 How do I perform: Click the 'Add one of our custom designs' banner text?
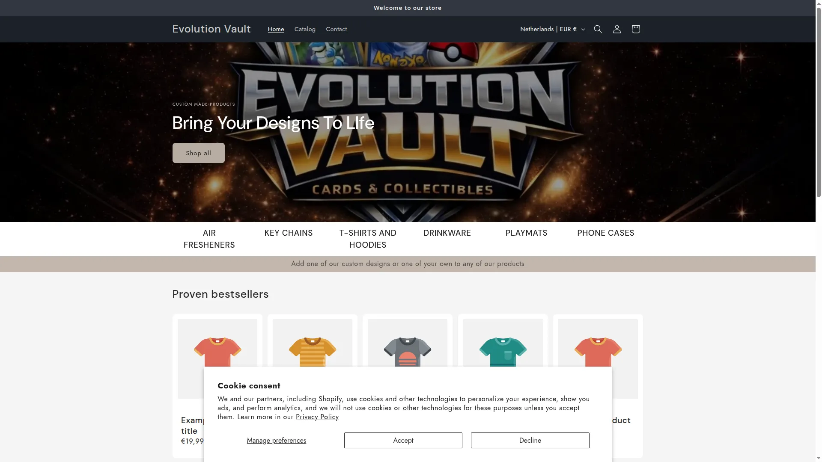[407, 264]
